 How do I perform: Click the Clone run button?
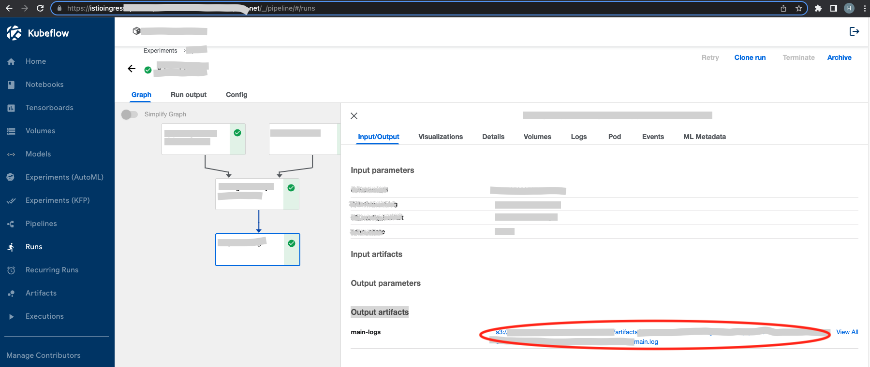(x=750, y=57)
